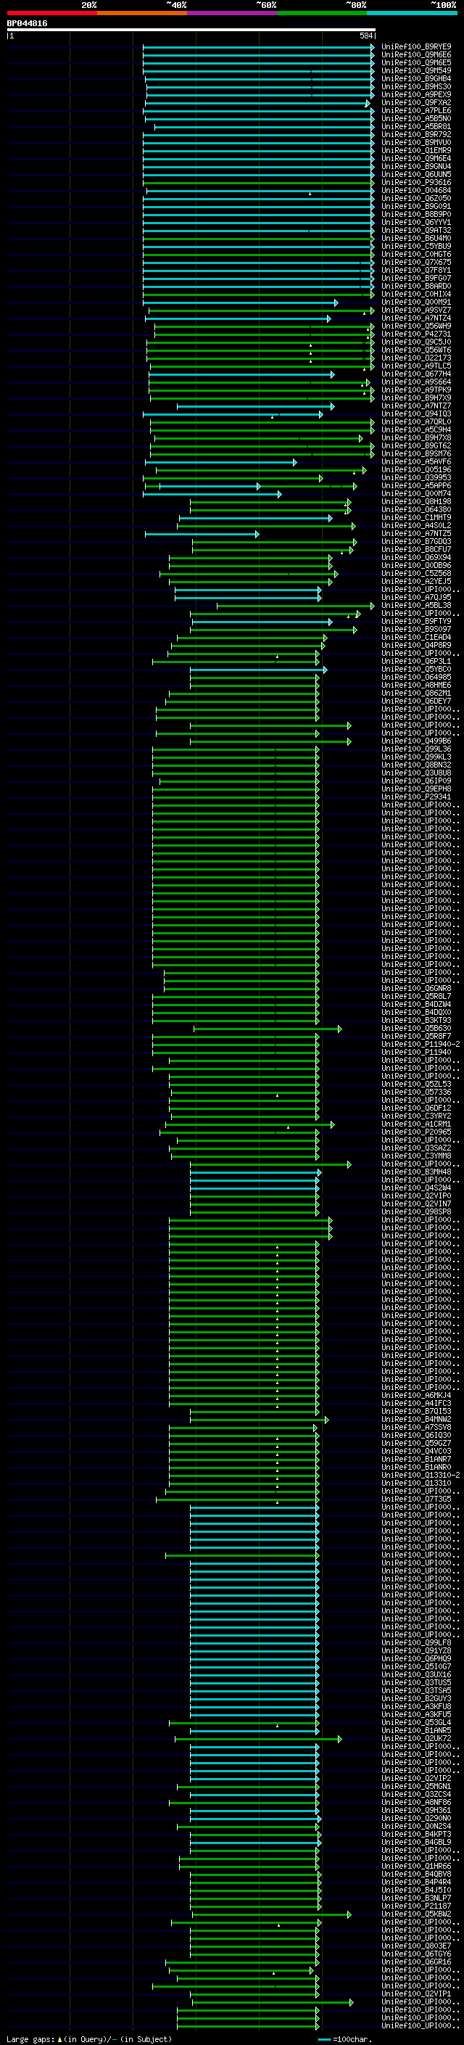Select hit UniRef100_A7PLE6
This screenshot has height=2045, width=464.
[416, 110]
